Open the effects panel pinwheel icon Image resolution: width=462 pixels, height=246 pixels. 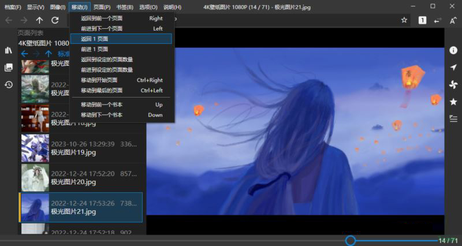(453, 84)
